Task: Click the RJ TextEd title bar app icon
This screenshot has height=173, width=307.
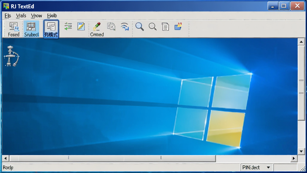Action: coord(6,6)
